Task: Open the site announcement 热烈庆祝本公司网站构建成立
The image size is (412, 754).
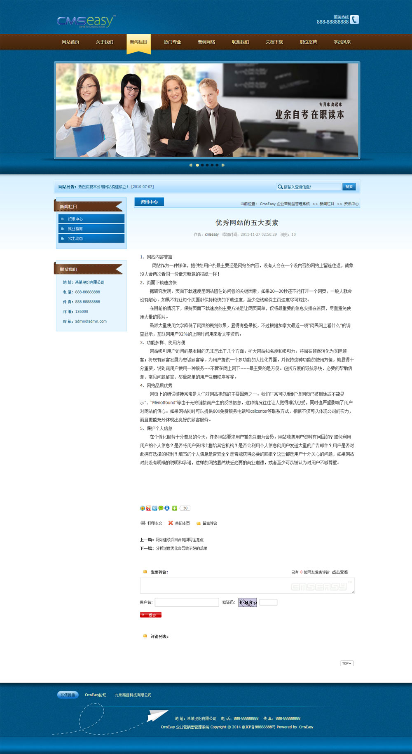Action: [103, 187]
